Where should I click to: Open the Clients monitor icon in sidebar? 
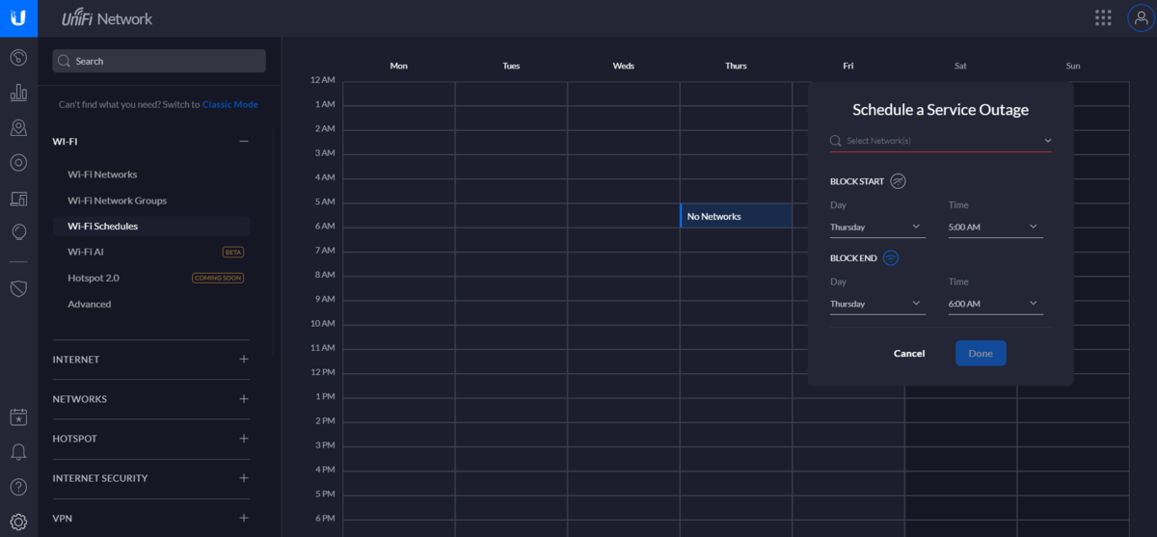[18, 199]
